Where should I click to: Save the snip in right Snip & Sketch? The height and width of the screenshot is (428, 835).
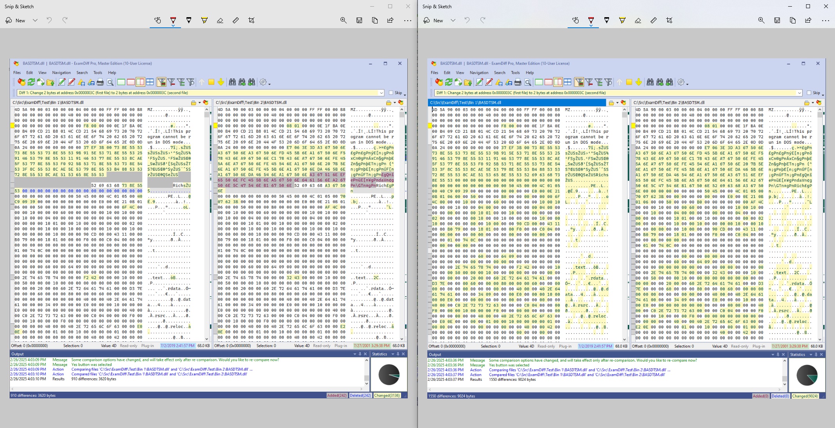777,20
